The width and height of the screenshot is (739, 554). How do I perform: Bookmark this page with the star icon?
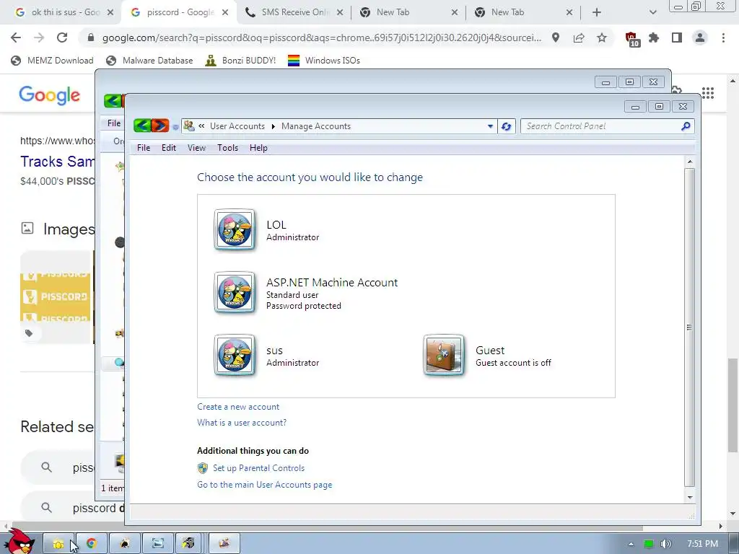point(602,38)
